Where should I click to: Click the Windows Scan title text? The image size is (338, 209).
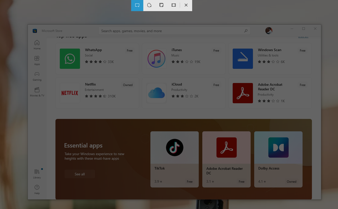270,50
